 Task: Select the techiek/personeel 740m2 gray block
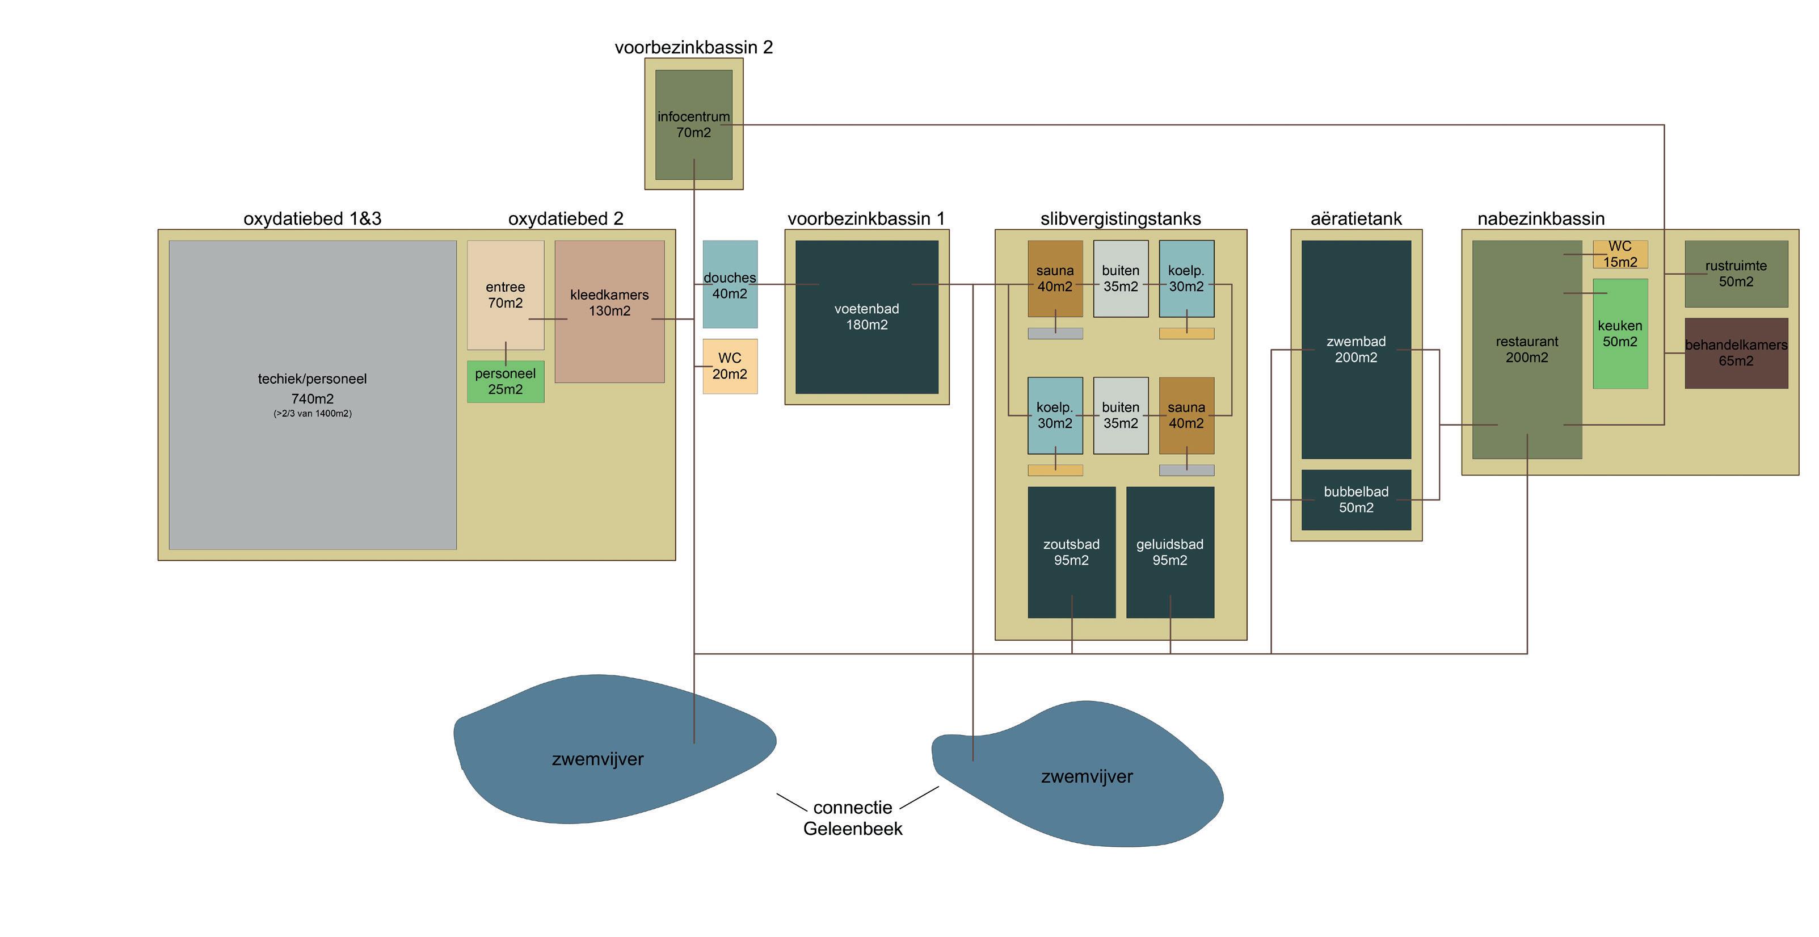click(x=312, y=394)
